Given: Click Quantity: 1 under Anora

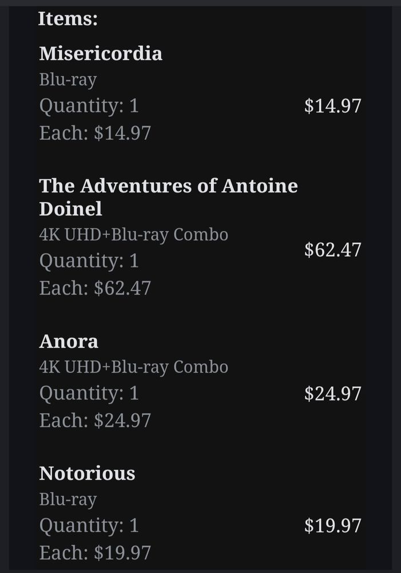Looking at the screenshot, I should point(89,394).
